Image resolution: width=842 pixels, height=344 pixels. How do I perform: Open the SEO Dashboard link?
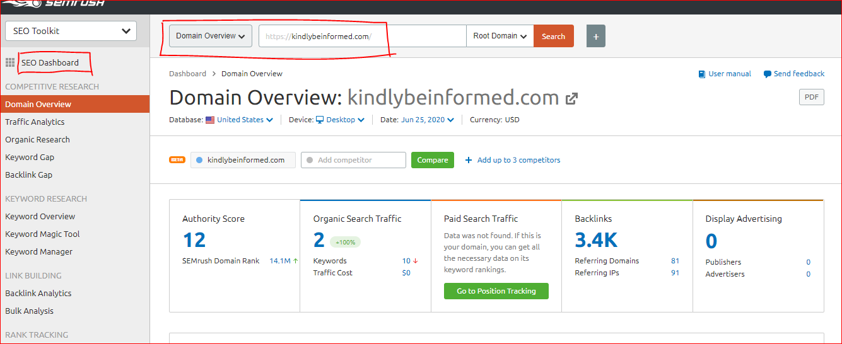point(50,62)
